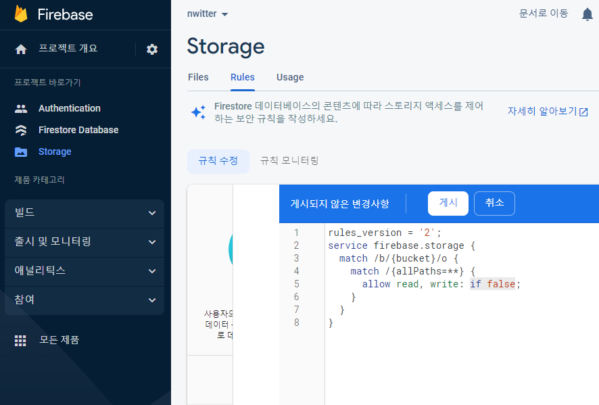Click 'rules_version' on line 1
The width and height of the screenshot is (599, 405).
[365, 233]
